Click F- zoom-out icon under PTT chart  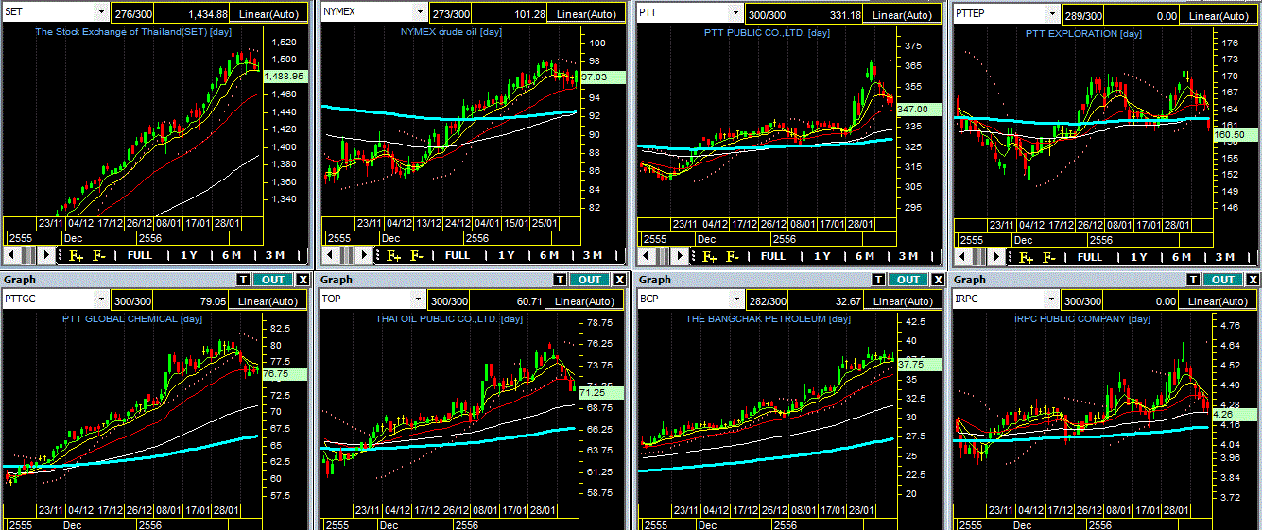731,256
